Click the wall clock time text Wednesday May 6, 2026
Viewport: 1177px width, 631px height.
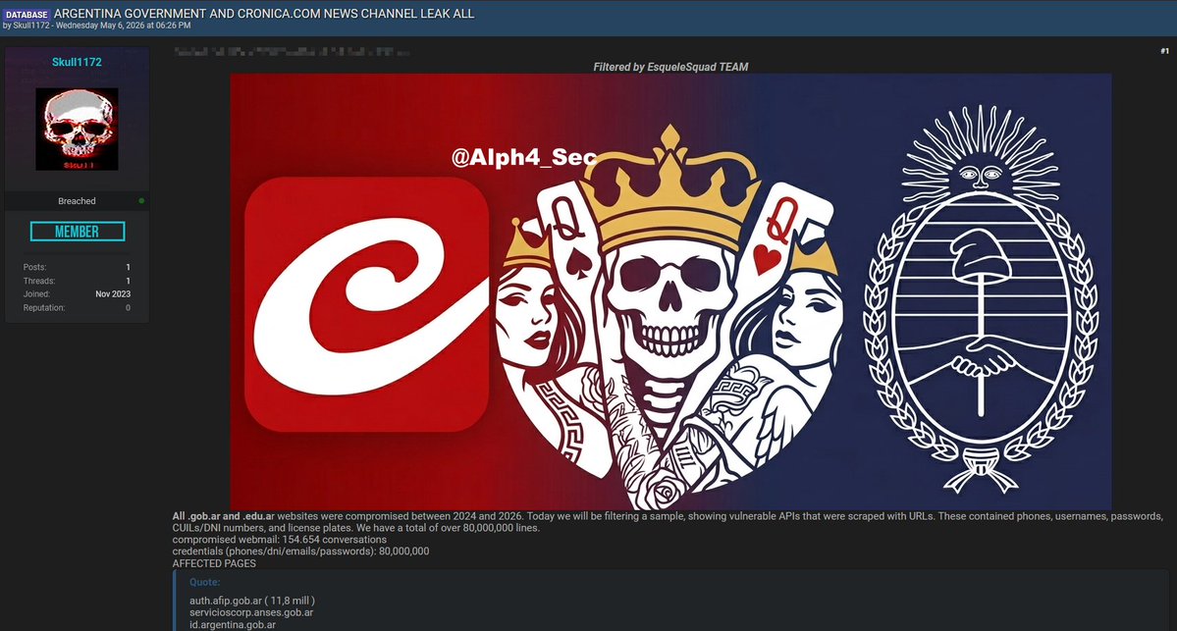[x=123, y=26]
